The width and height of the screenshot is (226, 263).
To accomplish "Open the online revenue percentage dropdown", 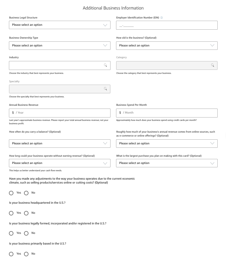I will (167, 143).
